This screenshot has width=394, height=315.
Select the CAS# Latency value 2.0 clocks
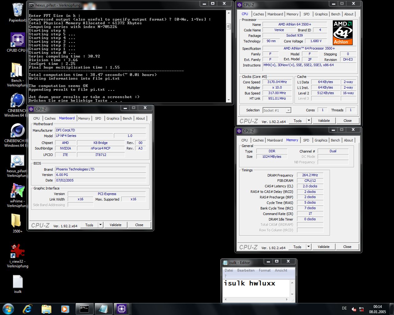click(x=310, y=186)
